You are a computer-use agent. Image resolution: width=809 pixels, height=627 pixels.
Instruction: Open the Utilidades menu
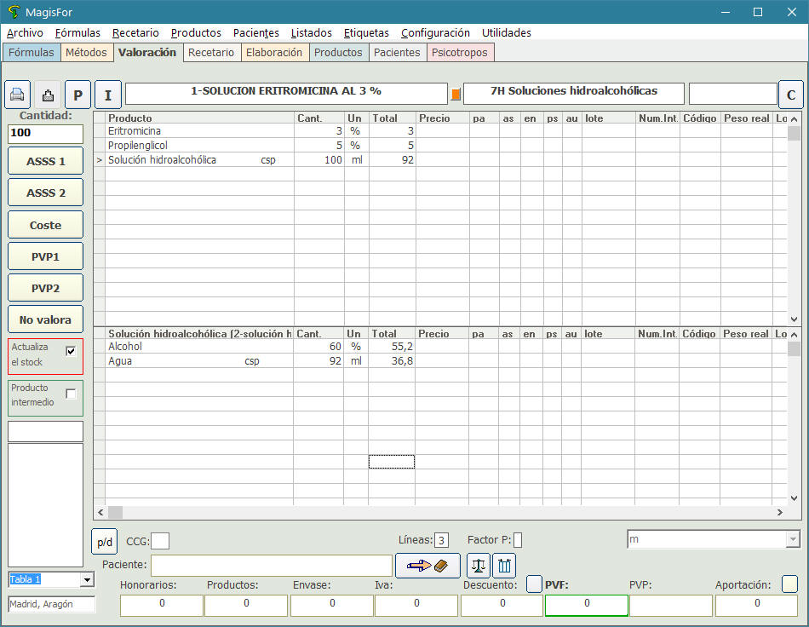[x=506, y=32]
